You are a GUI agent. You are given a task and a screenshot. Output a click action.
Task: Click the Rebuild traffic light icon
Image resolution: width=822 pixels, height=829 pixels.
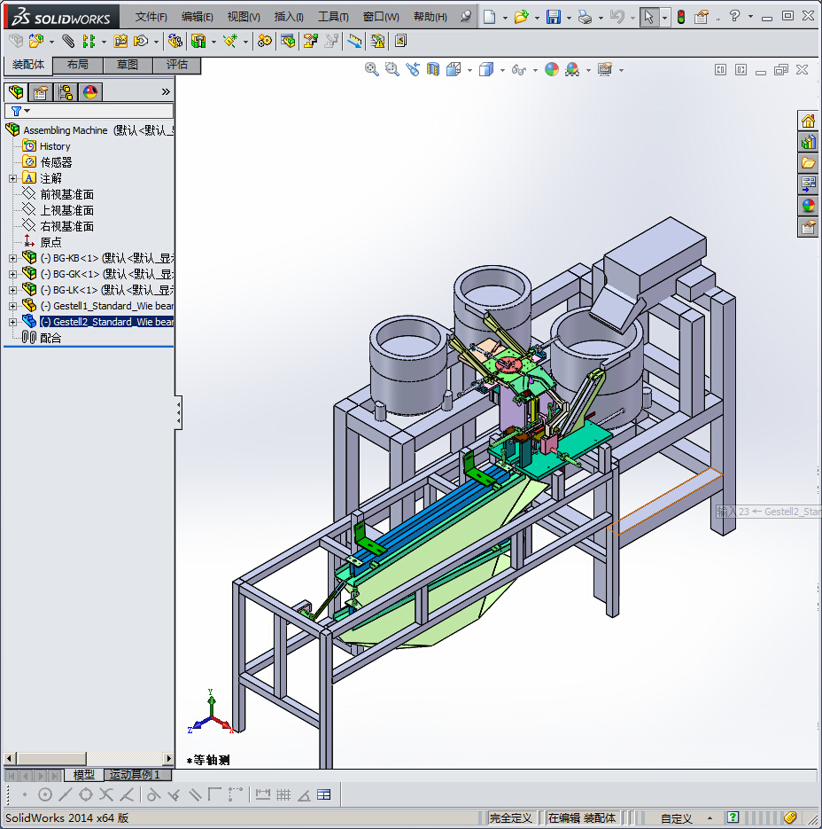(x=680, y=17)
